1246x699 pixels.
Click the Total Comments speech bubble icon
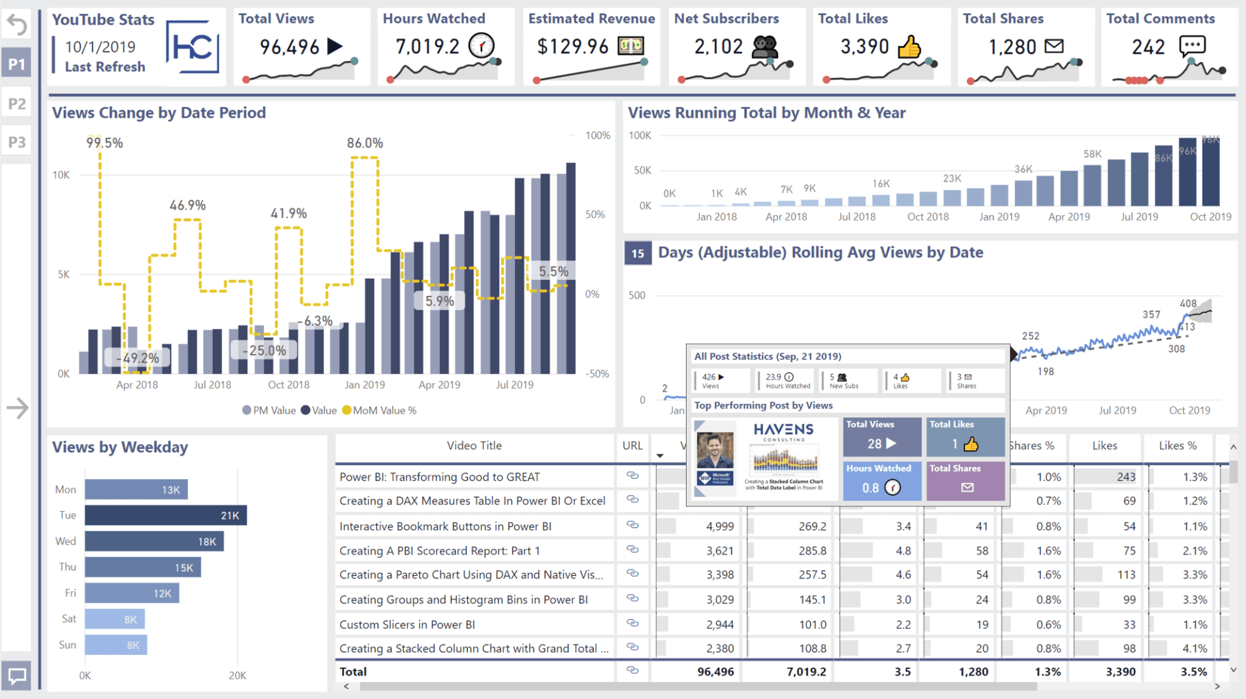[1191, 46]
